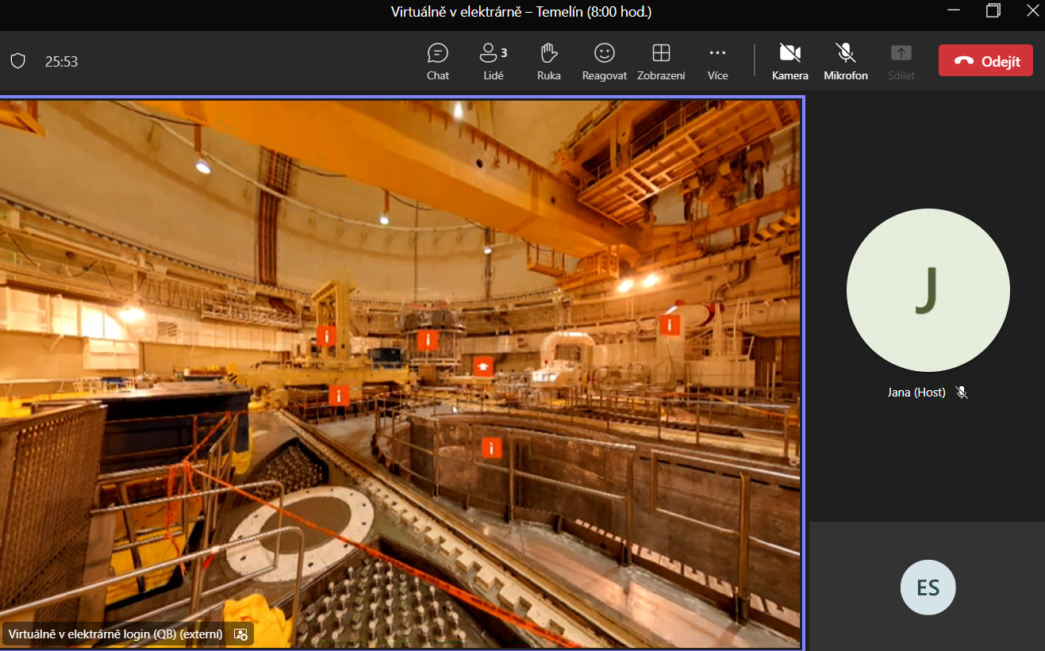Click the info hotspot on the orange railing

339,395
